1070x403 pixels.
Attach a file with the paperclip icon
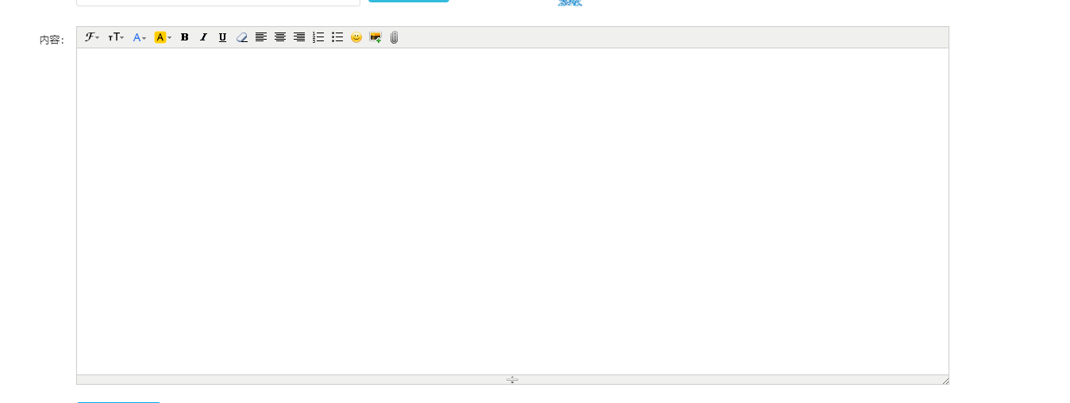tap(395, 37)
